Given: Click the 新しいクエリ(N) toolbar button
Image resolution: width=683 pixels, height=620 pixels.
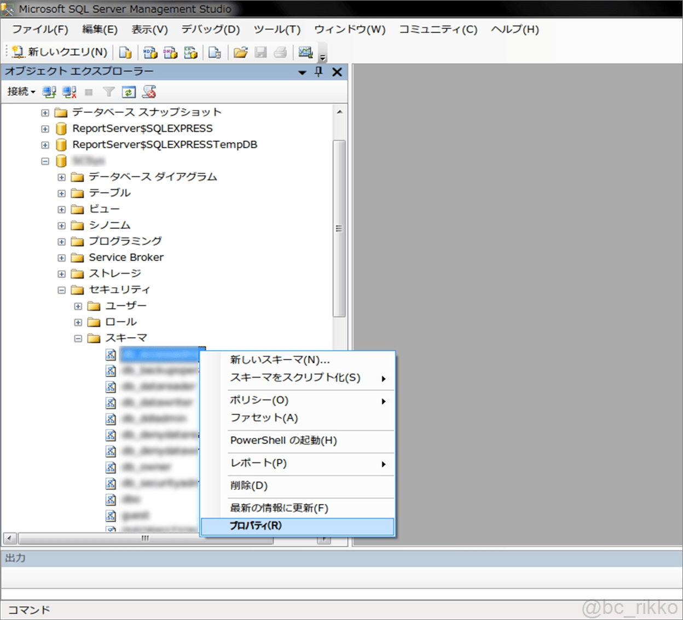Looking at the screenshot, I should (60, 52).
